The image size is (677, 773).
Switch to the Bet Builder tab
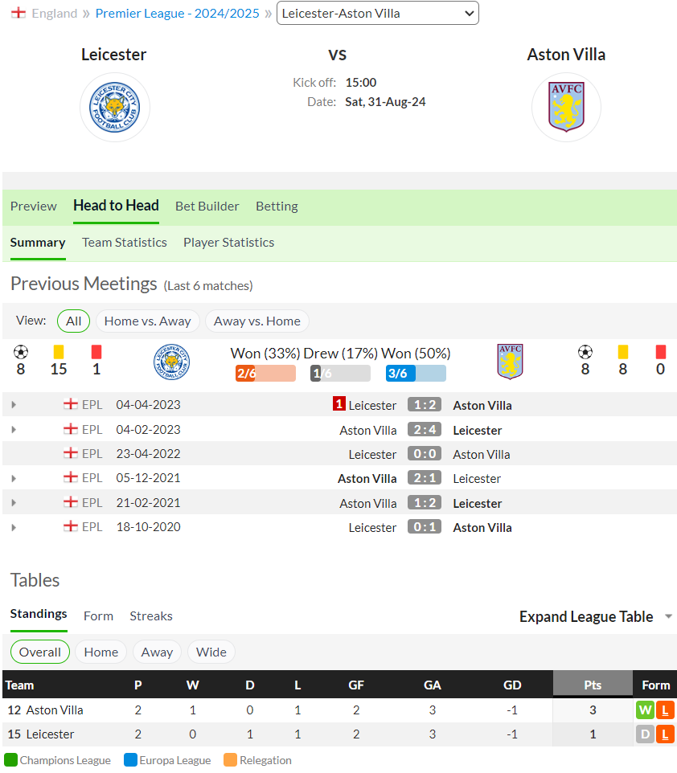click(207, 206)
